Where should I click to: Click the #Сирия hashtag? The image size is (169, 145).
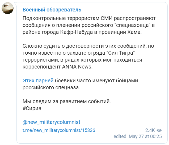(x=32, y=108)
